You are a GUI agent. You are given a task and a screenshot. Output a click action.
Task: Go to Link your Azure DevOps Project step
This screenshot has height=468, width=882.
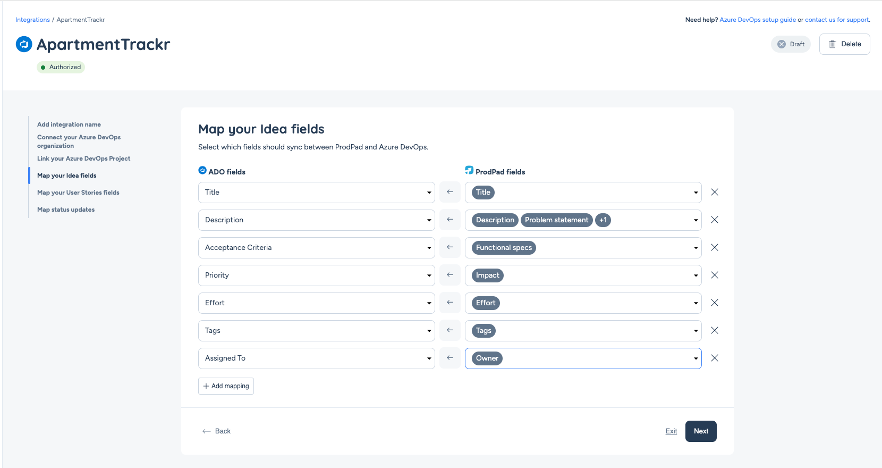(x=83, y=158)
